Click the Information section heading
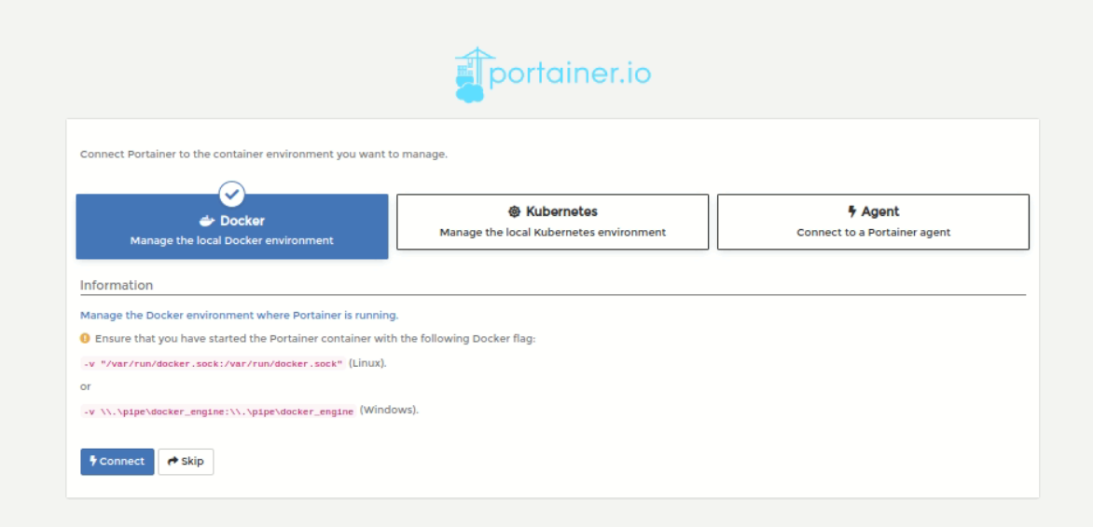 117,285
